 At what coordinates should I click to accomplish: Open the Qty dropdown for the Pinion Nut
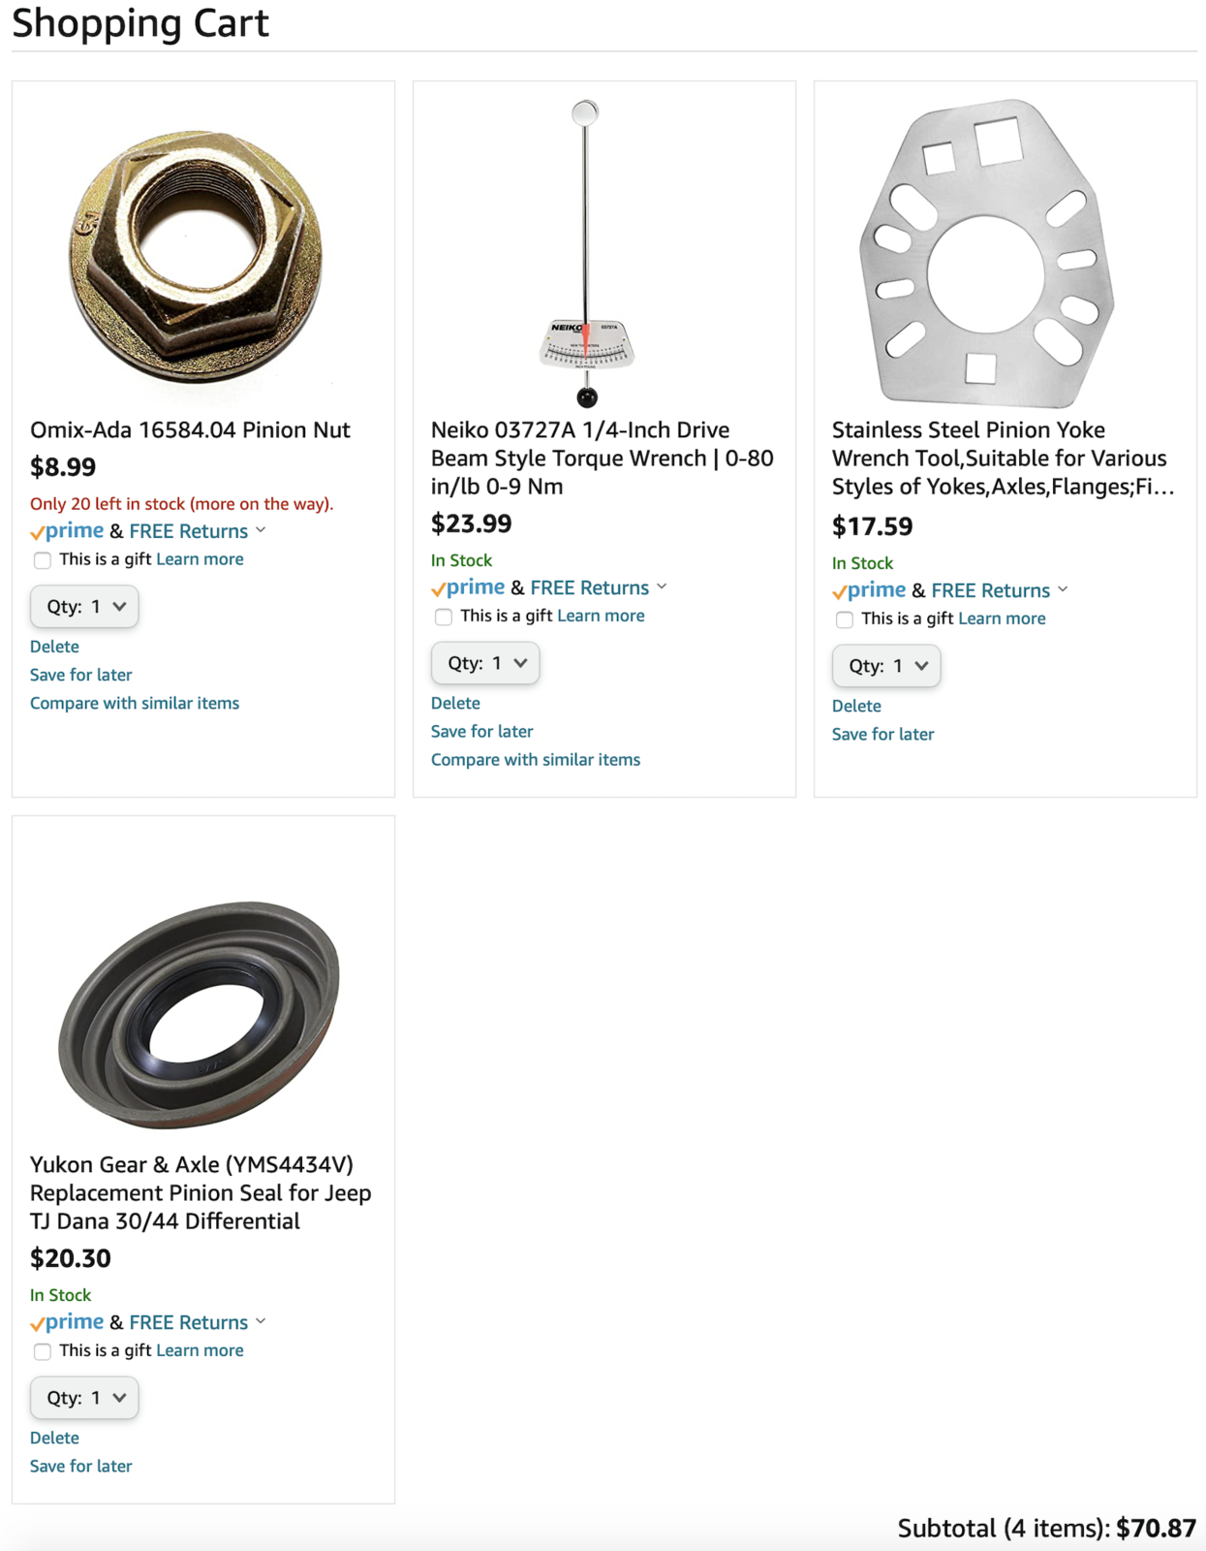tap(84, 607)
